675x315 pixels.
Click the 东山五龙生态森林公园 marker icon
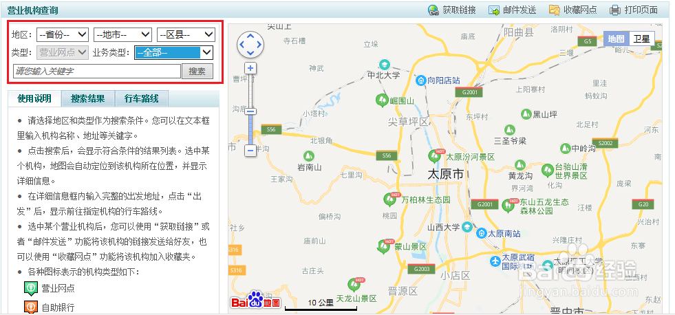pyautogui.click(x=509, y=205)
